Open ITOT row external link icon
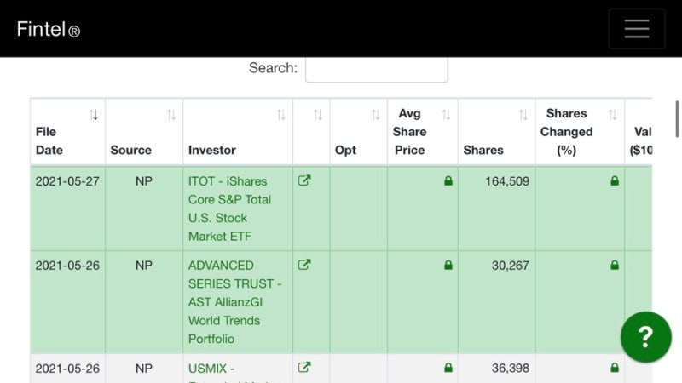 pyautogui.click(x=303, y=180)
